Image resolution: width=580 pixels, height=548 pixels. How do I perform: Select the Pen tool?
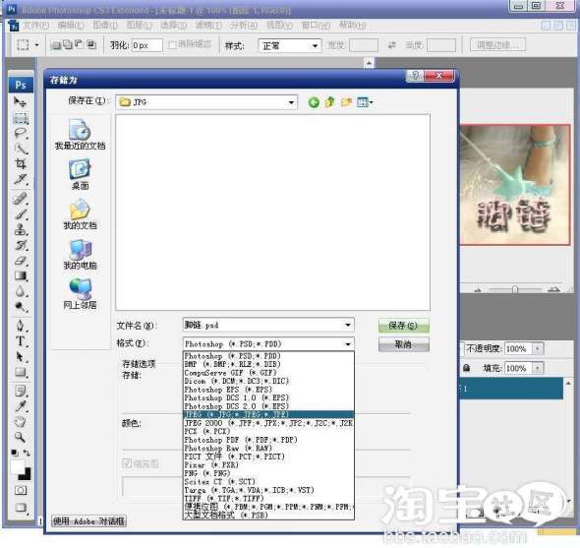(21, 326)
